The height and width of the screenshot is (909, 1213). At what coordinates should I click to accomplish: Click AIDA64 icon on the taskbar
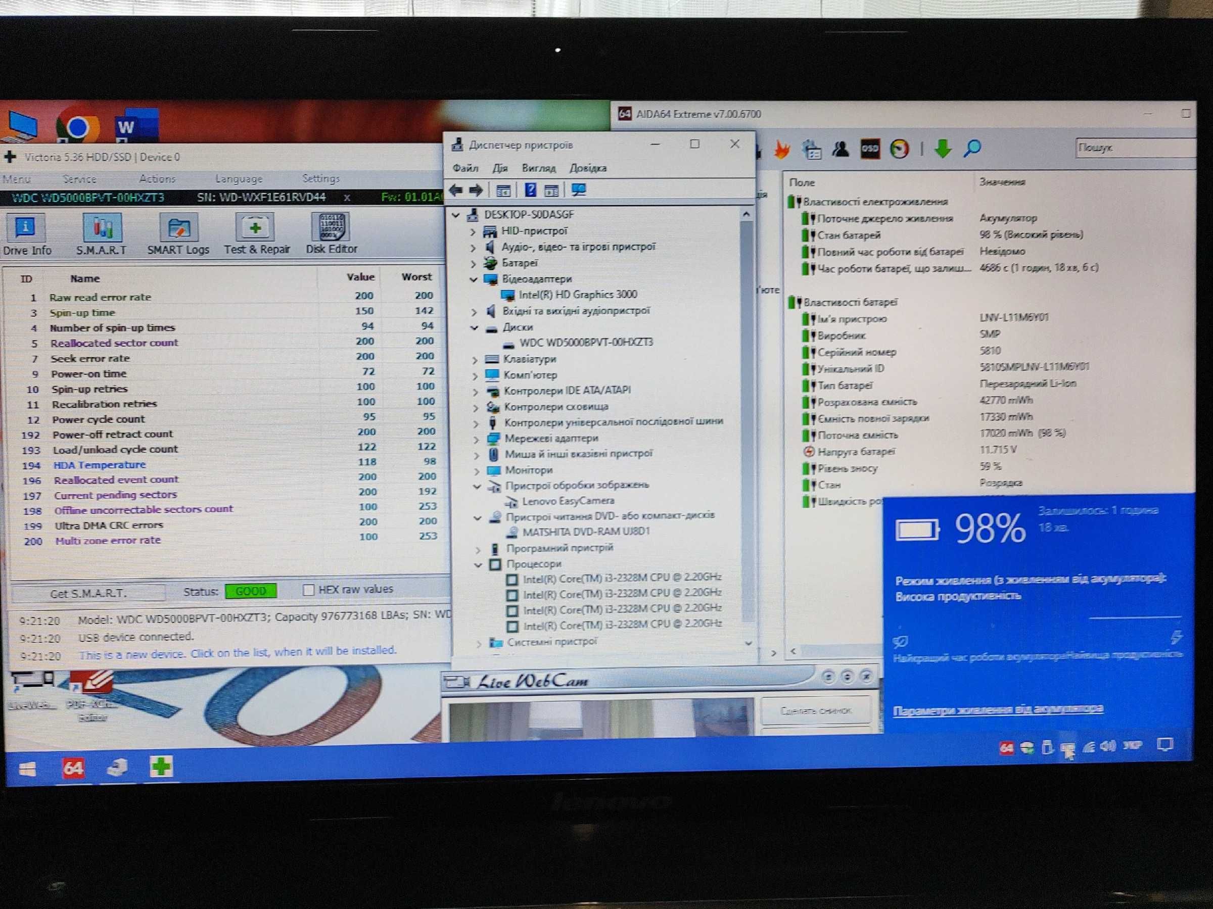[73, 768]
